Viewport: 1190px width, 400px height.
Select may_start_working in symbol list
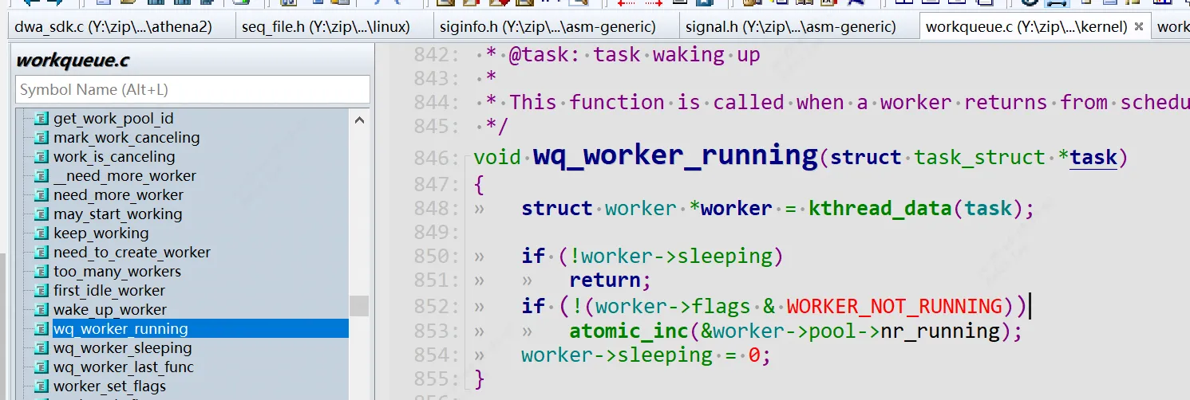(x=117, y=214)
